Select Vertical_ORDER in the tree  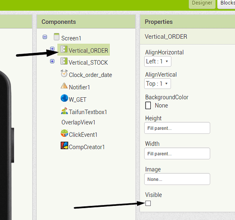[x=88, y=51]
